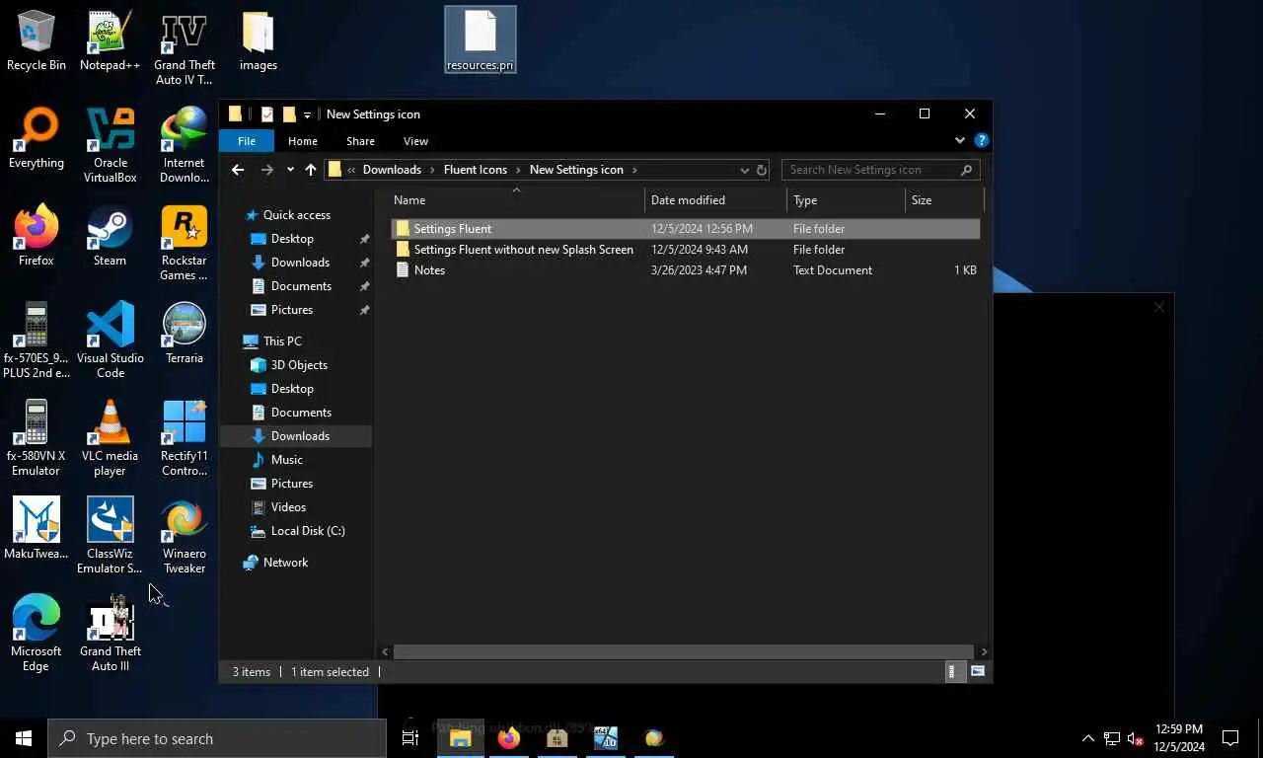This screenshot has height=758, width=1263.
Task: Launch Notepad++ from the desktop
Action: click(110, 41)
